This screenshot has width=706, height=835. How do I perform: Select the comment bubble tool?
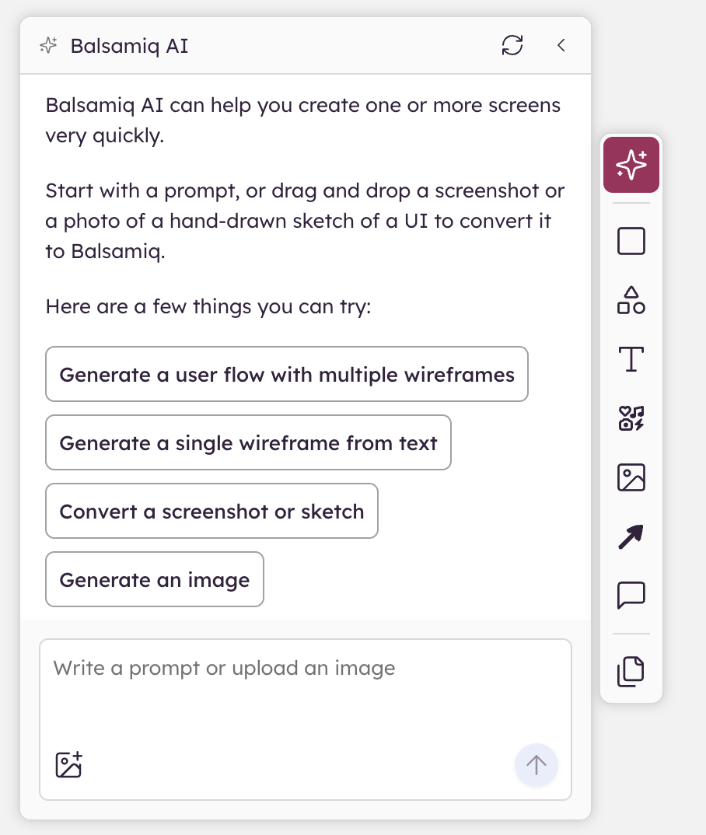point(631,595)
